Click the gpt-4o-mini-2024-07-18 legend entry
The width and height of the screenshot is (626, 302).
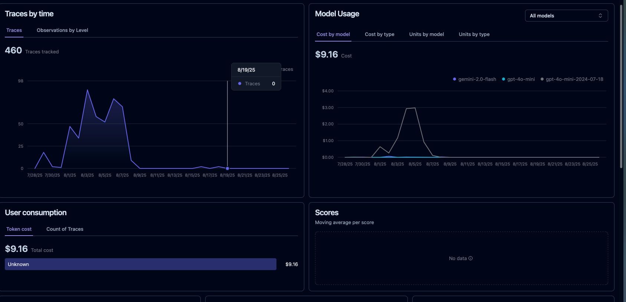572,79
